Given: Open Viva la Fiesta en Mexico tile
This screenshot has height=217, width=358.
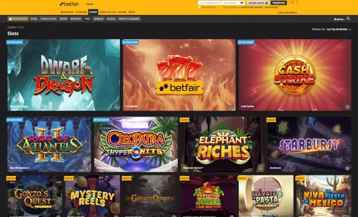Looking at the screenshot, I should (x=324, y=196).
